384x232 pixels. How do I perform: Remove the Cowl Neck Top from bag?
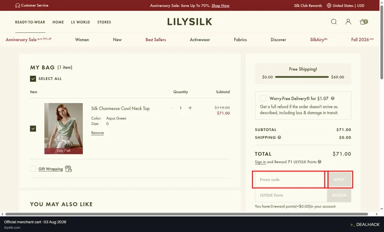point(98,133)
